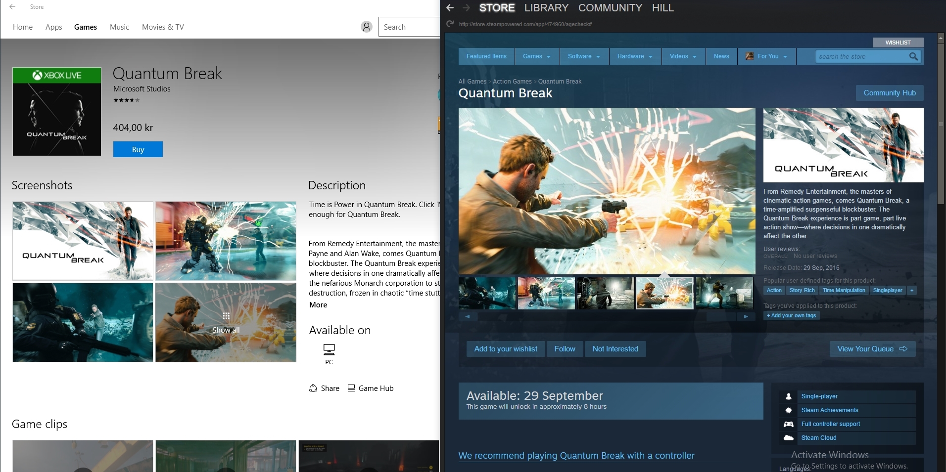This screenshot has height=472, width=946.
Task: Add a new tag with the plus button
Action: [x=912, y=291]
